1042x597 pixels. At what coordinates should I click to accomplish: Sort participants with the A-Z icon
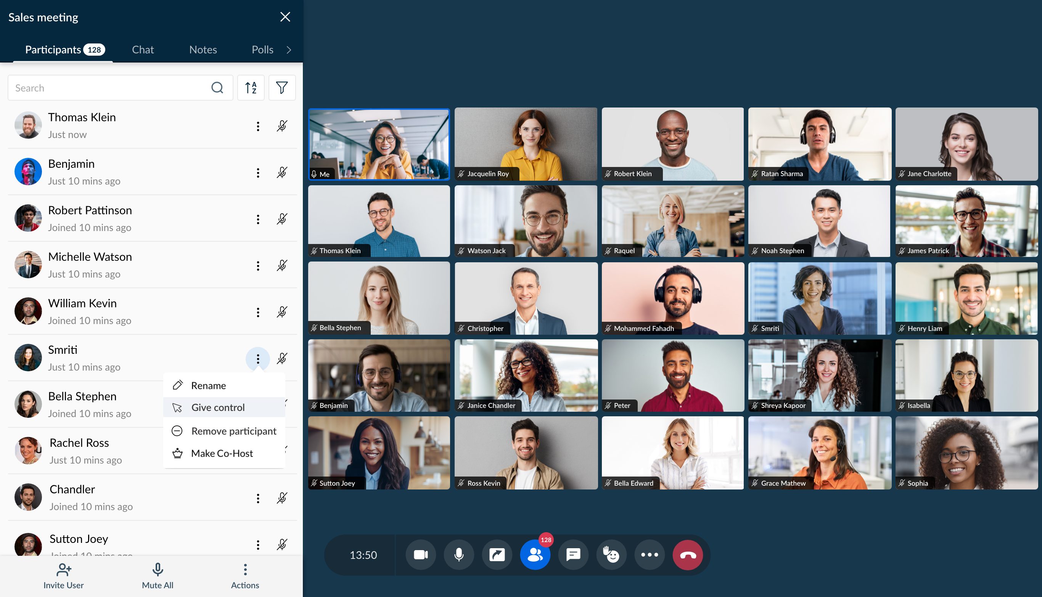tap(251, 88)
